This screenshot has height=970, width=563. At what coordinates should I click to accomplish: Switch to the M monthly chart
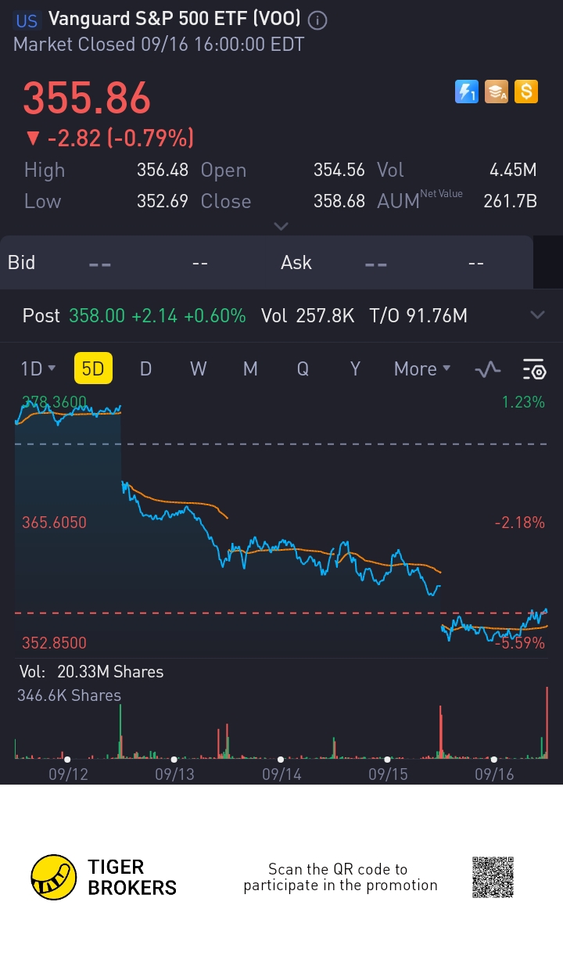tap(250, 368)
